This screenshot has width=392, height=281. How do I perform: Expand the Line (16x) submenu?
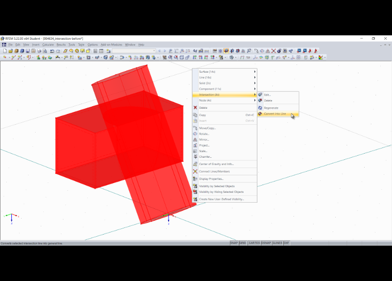224,77
